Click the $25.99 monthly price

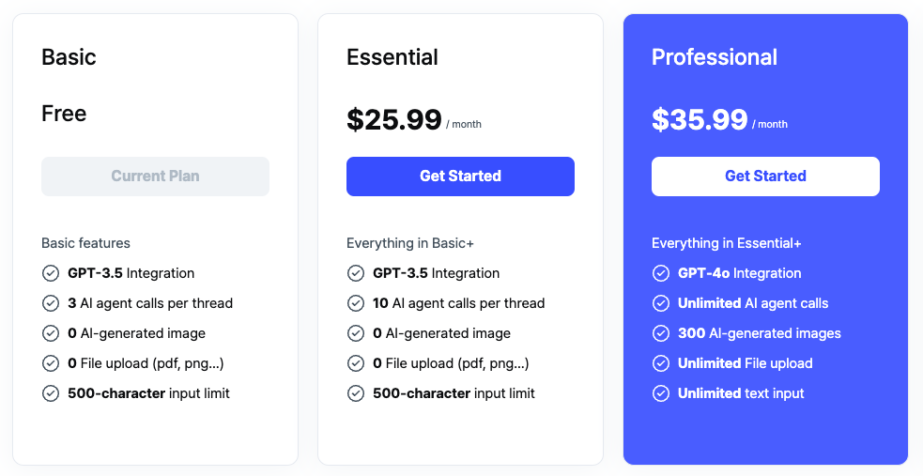coord(394,120)
